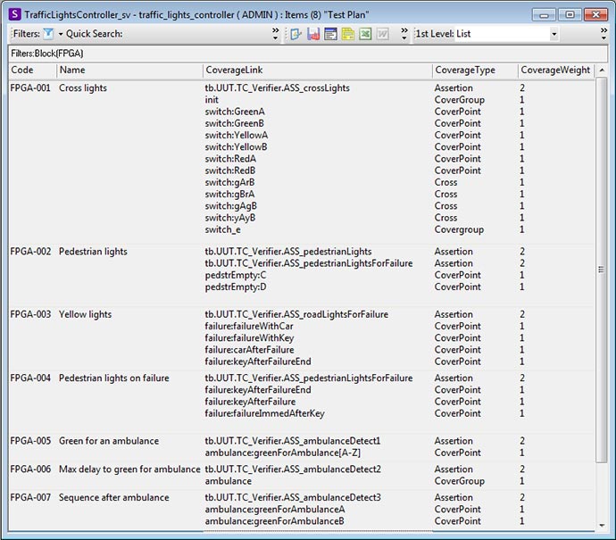The height and width of the screenshot is (540, 616).
Task: Click 'Max delay to green for ambulance'
Action: pos(129,469)
